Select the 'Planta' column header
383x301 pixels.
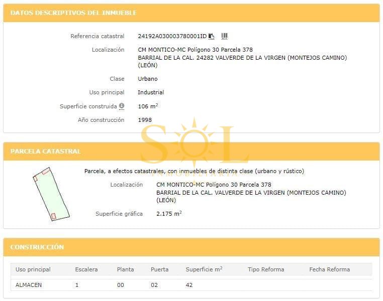125,269
